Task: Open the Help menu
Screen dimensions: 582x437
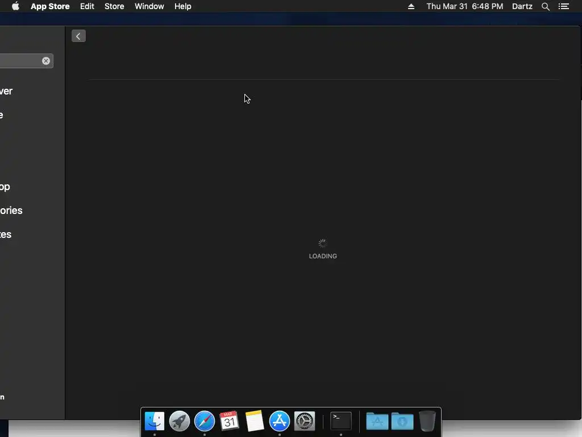Action: coord(182,6)
